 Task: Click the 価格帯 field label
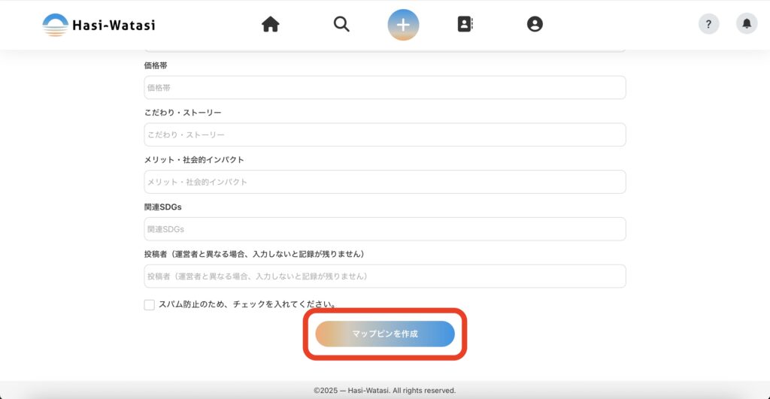[x=156, y=65]
